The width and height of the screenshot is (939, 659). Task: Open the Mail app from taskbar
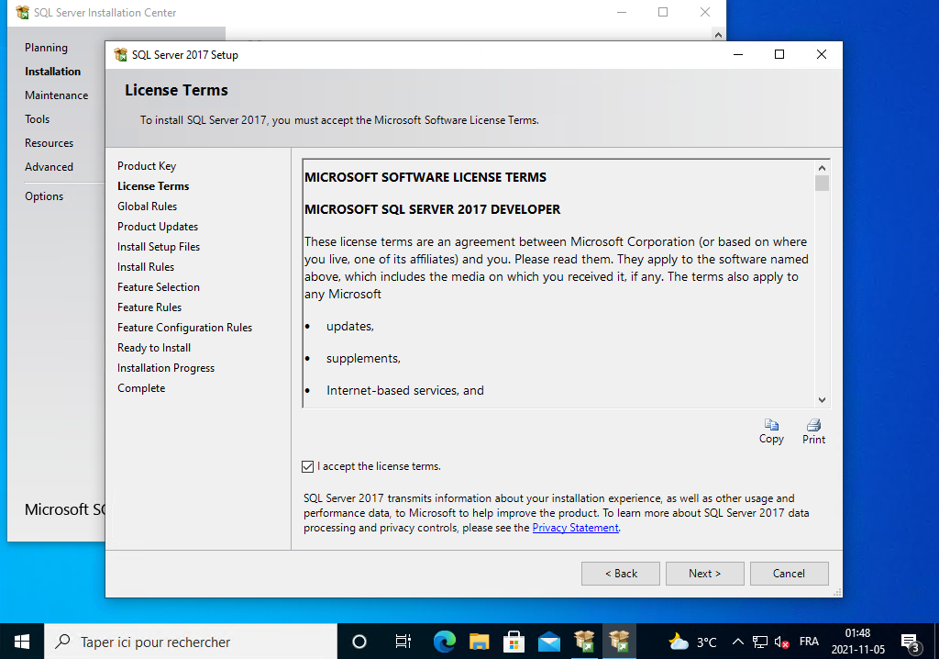point(548,642)
